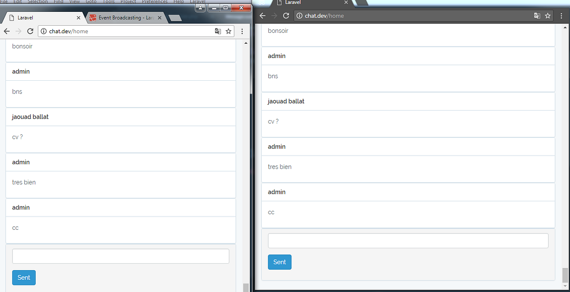This screenshot has height=292, width=570.
Task: Click admin header above 'tres bien' in left window
Action: click(21, 162)
